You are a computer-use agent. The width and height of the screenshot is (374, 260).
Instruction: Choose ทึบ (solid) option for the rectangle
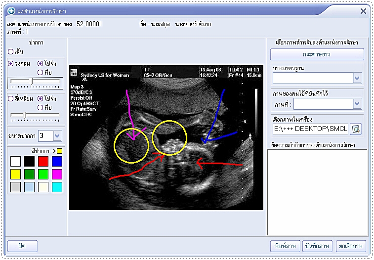click(41, 108)
